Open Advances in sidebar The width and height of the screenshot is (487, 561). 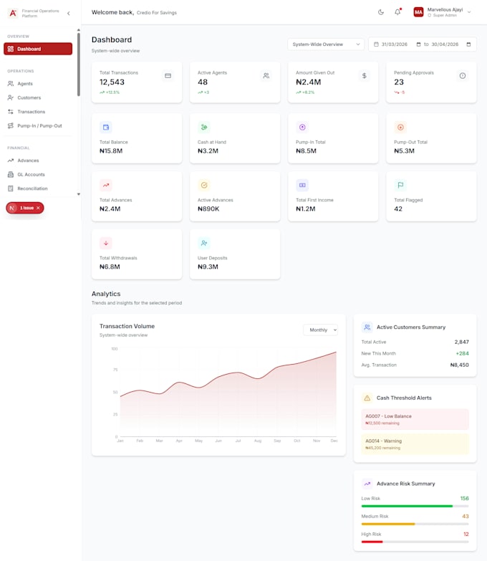point(38,160)
